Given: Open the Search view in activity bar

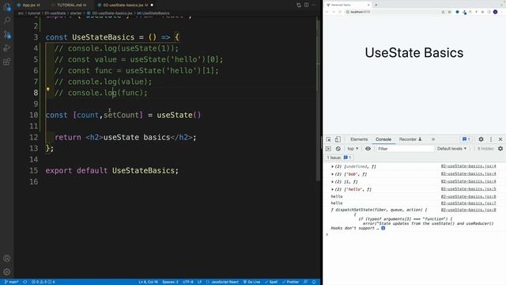Looking at the screenshot, I should (7, 21).
